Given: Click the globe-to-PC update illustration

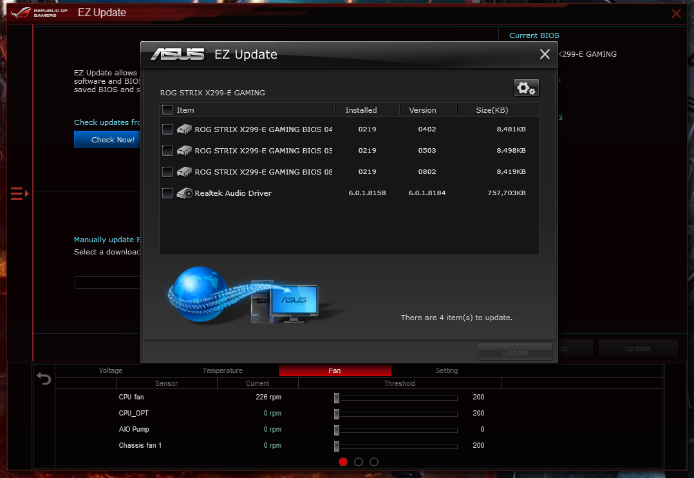Looking at the screenshot, I should (x=243, y=294).
